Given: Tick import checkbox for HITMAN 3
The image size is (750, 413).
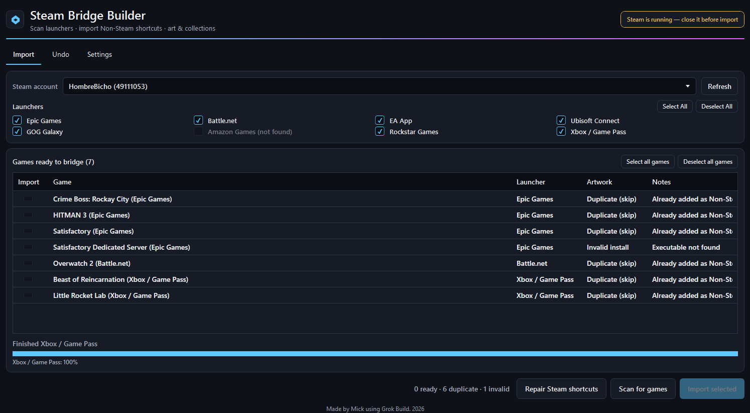Looking at the screenshot, I should (28, 215).
